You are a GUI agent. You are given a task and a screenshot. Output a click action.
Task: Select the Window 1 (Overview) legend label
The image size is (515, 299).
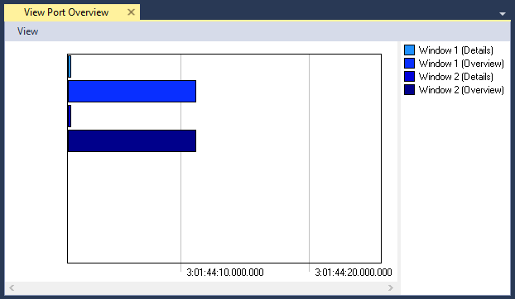pos(461,64)
